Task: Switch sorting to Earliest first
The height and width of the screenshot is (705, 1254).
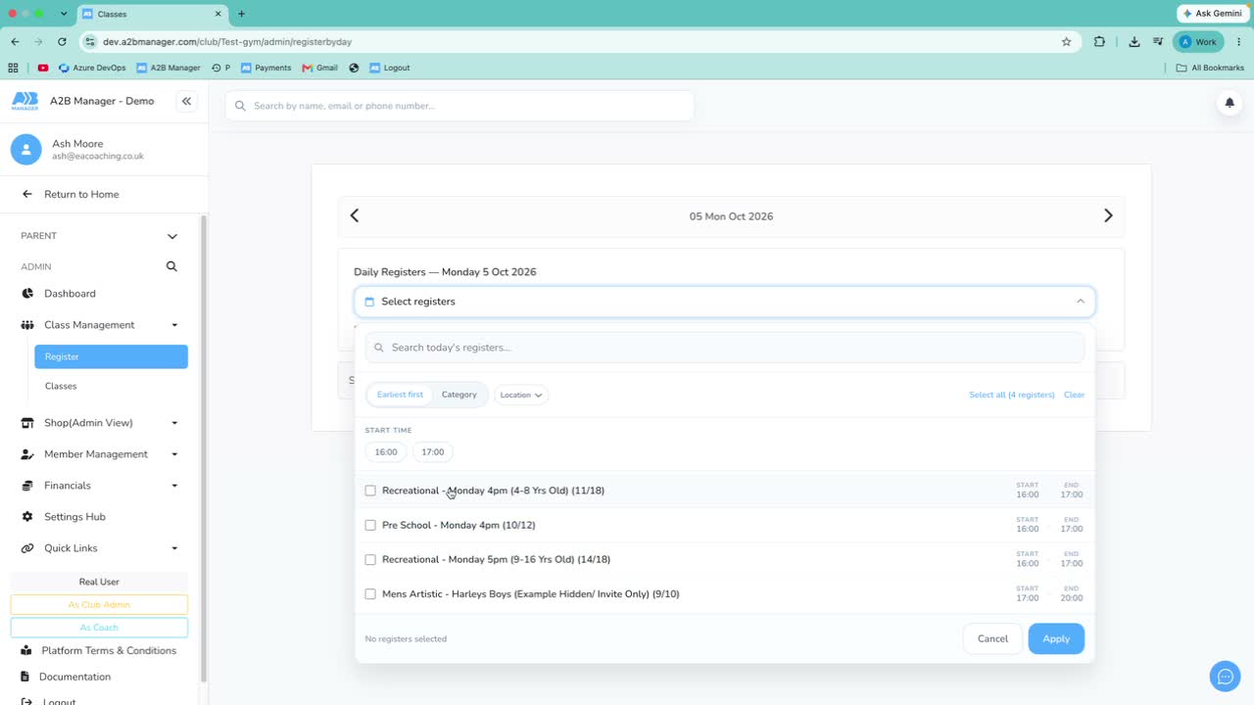Action: 400,395
